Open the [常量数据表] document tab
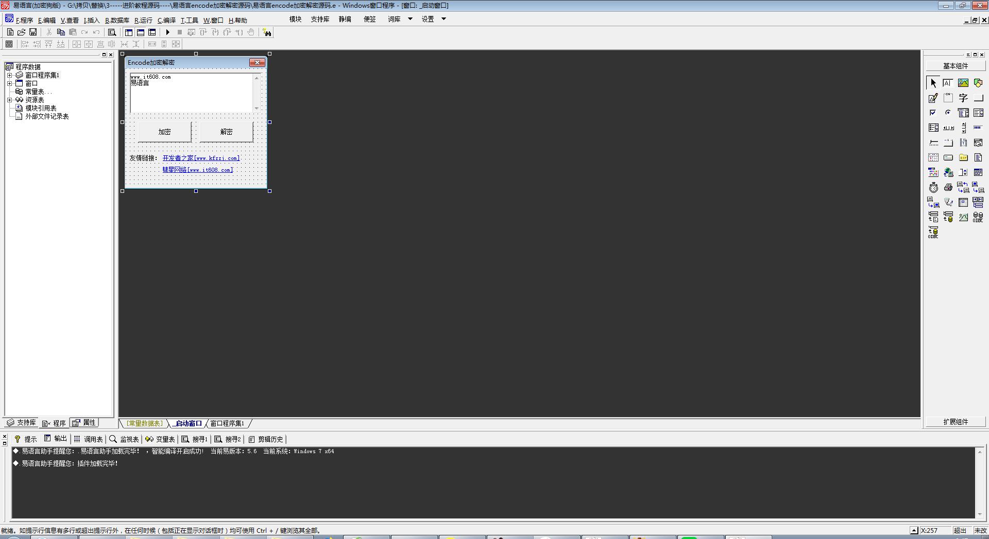This screenshot has height=539, width=989. click(144, 423)
